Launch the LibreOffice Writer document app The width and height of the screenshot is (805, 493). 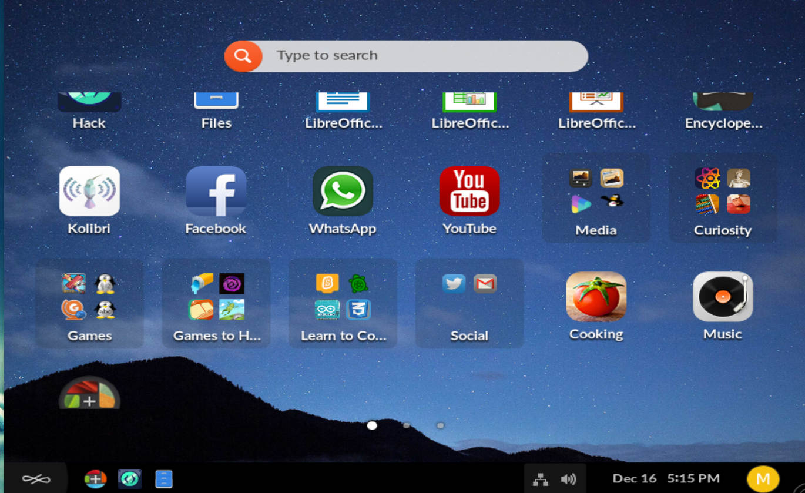coord(343,102)
